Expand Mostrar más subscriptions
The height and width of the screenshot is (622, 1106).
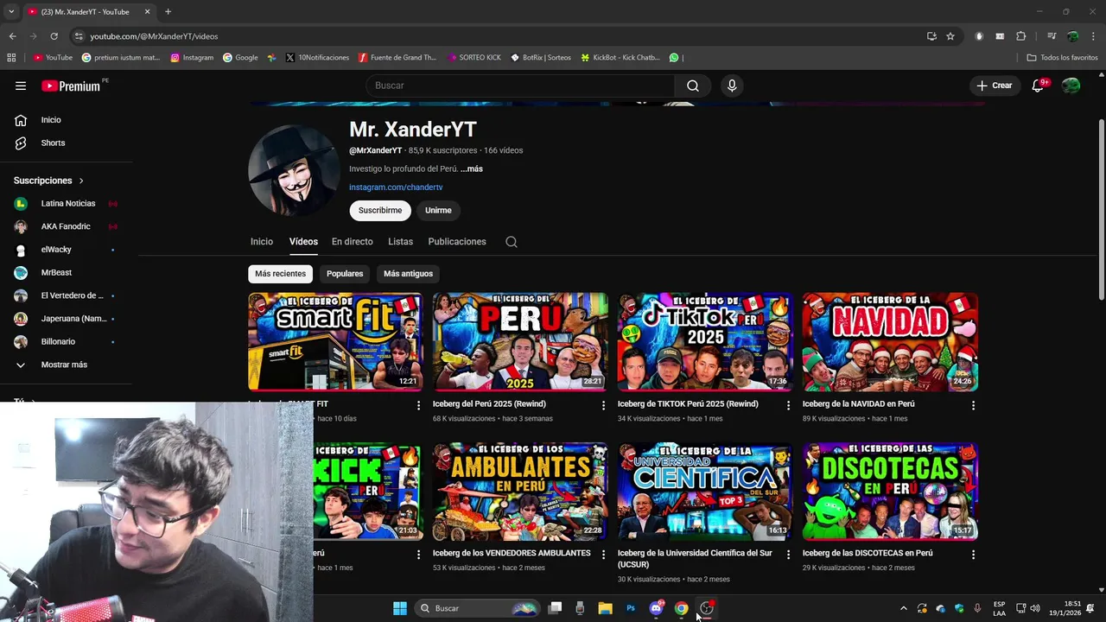(64, 365)
